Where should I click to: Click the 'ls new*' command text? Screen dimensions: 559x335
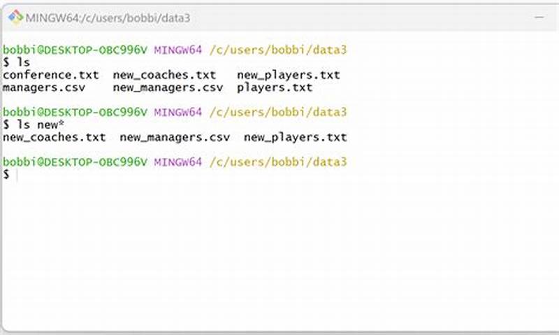41,125
